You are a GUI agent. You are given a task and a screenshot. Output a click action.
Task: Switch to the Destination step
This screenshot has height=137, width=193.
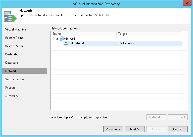[x=13, y=54]
